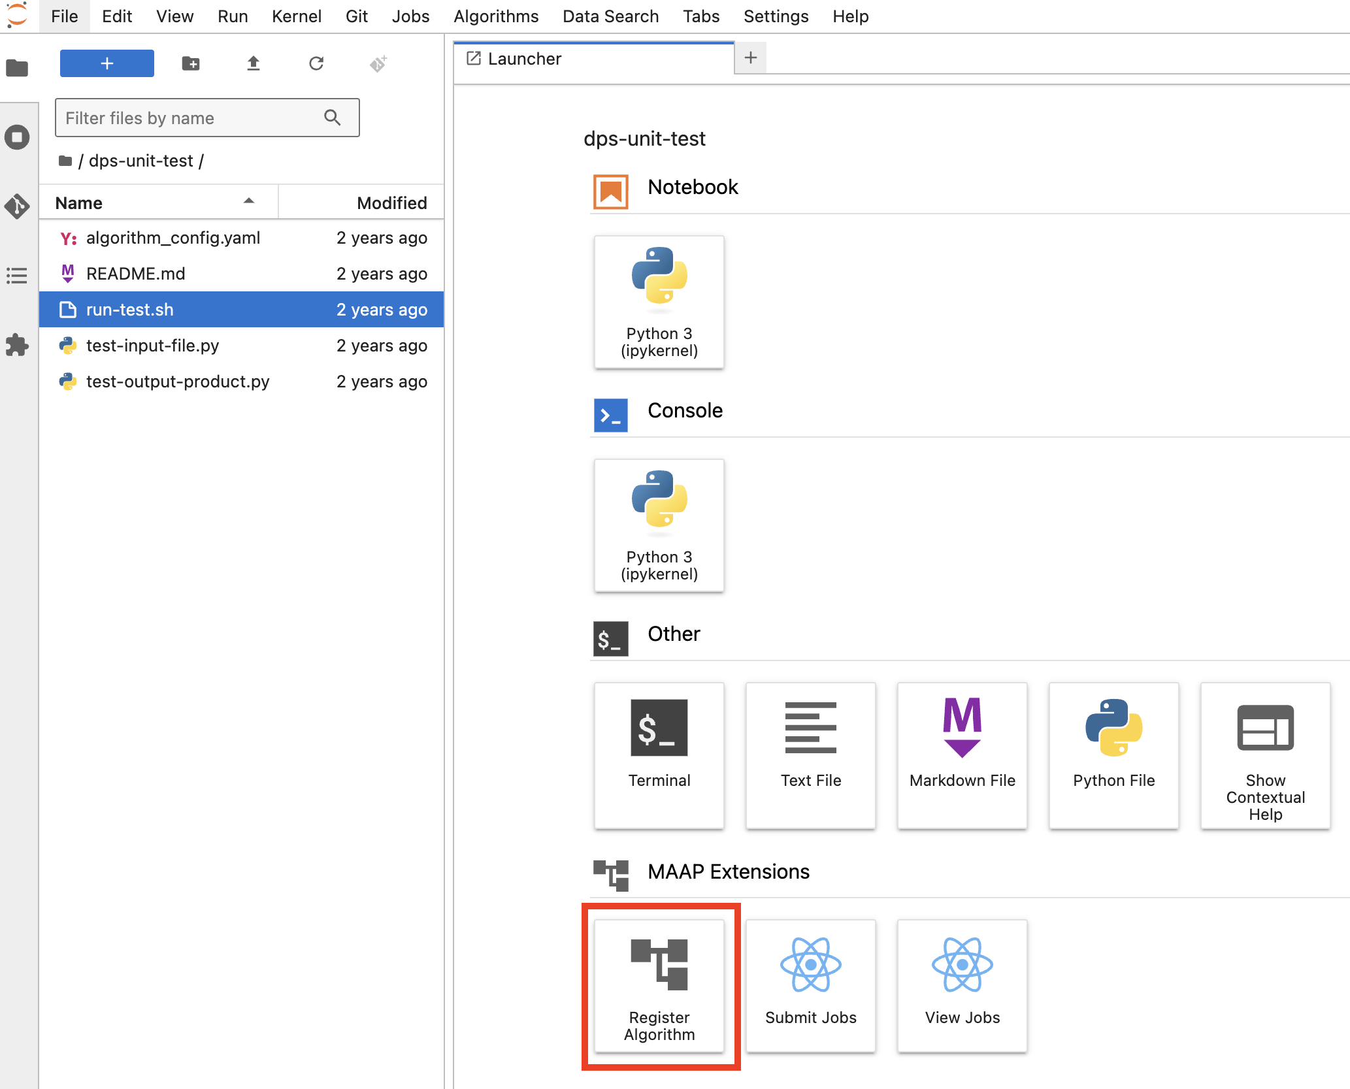
Task: Launch Register Algorithm extension
Action: 659,986
